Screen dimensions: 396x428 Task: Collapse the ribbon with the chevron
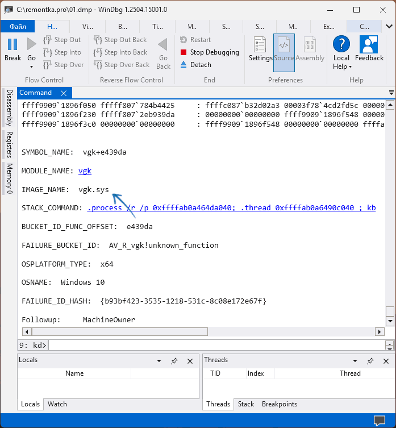coord(389,27)
